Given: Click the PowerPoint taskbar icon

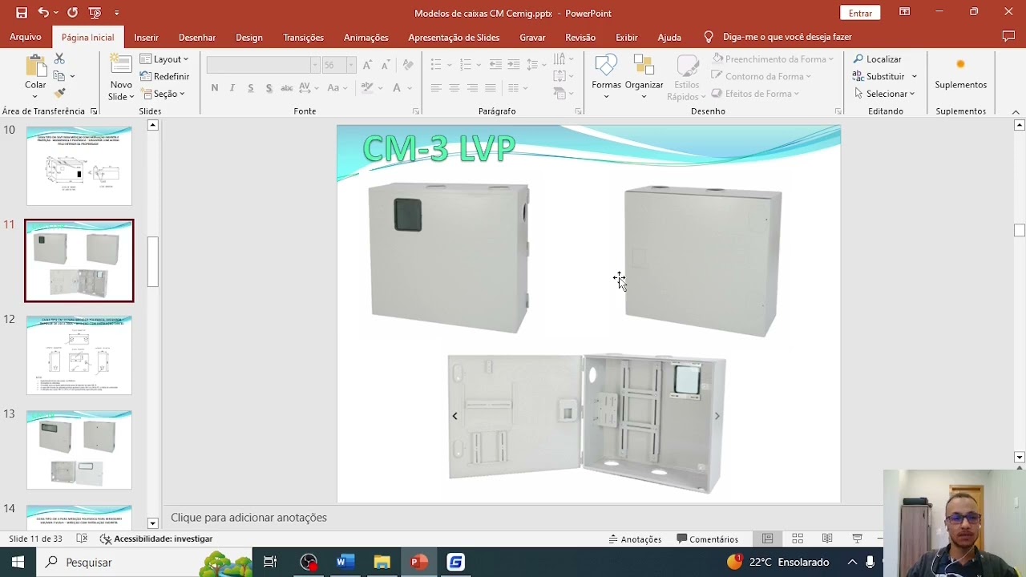Looking at the screenshot, I should point(418,563).
